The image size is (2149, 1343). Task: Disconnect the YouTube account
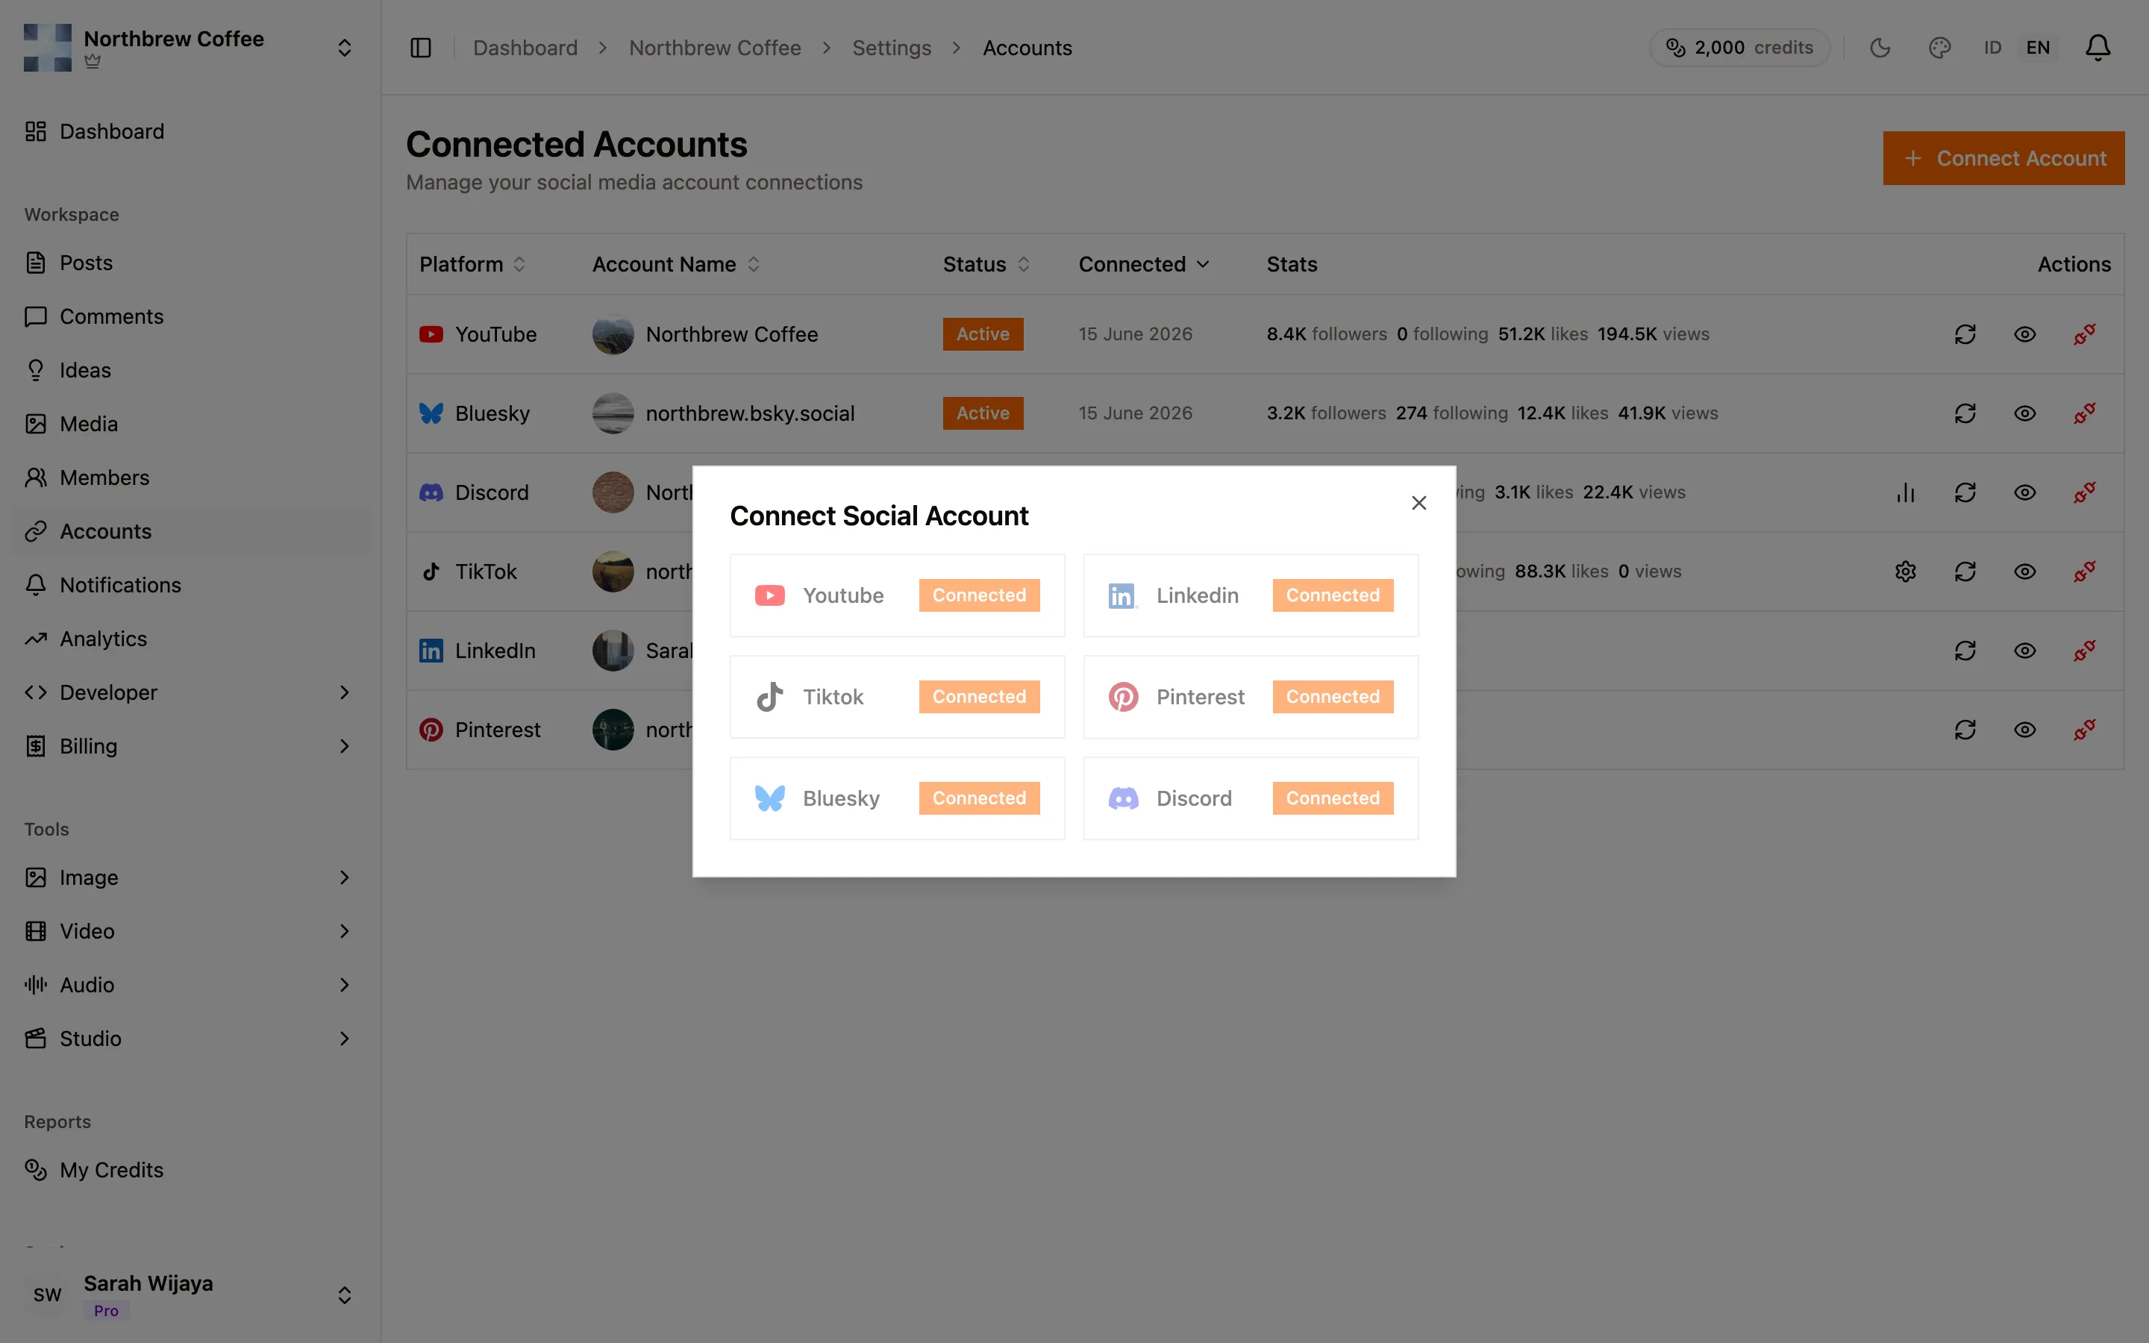(x=2084, y=334)
